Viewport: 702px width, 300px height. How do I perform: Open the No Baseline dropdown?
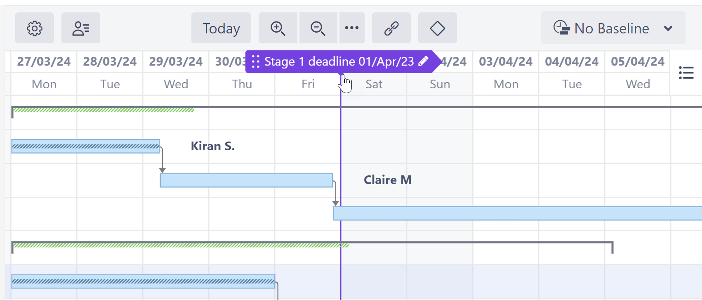[x=612, y=28]
